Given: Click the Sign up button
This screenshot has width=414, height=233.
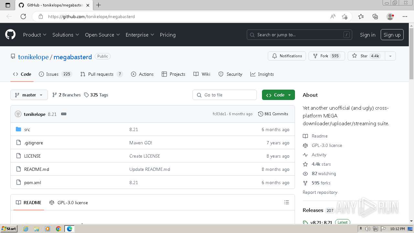Looking at the screenshot, I should tap(392, 35).
